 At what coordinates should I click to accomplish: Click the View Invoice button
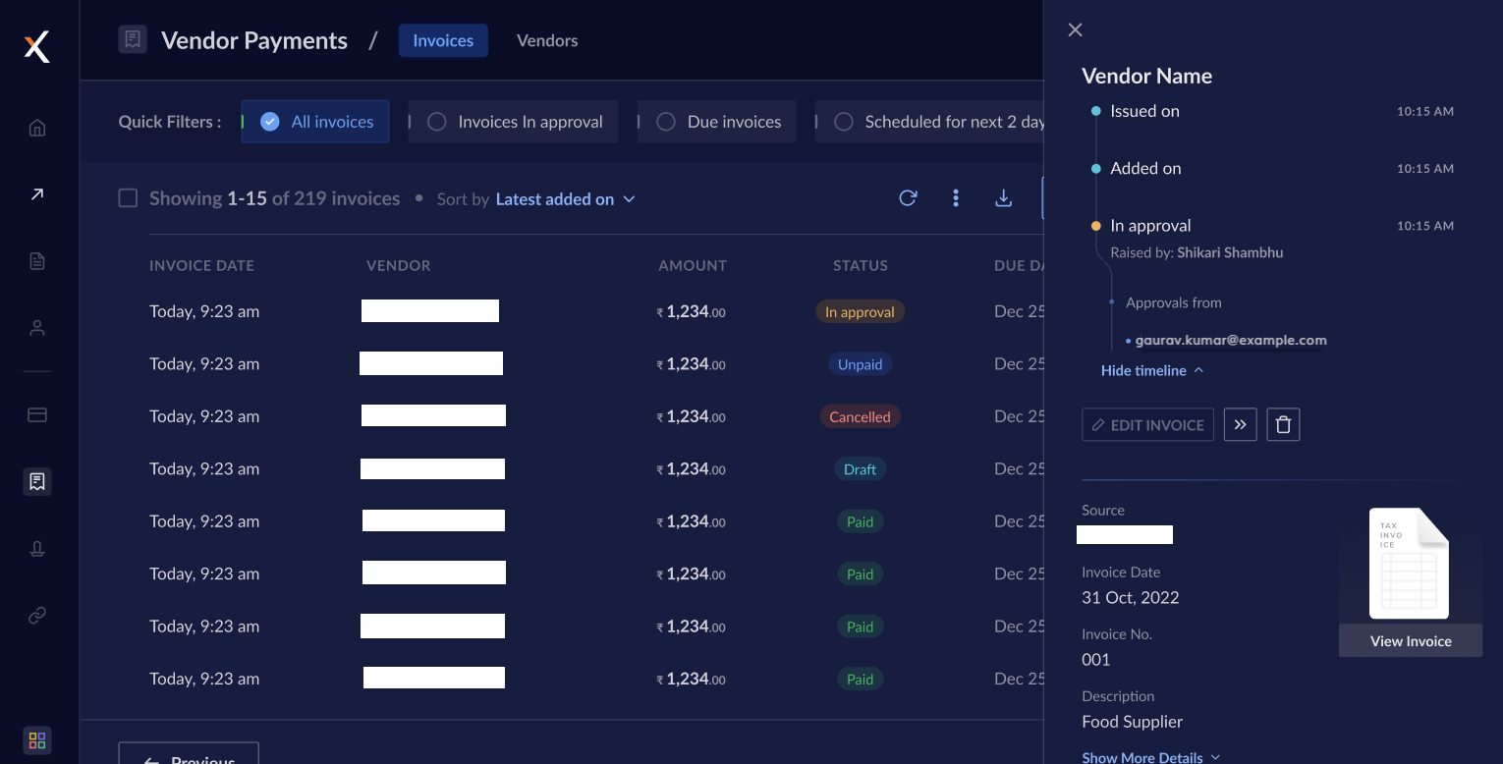tap(1411, 640)
